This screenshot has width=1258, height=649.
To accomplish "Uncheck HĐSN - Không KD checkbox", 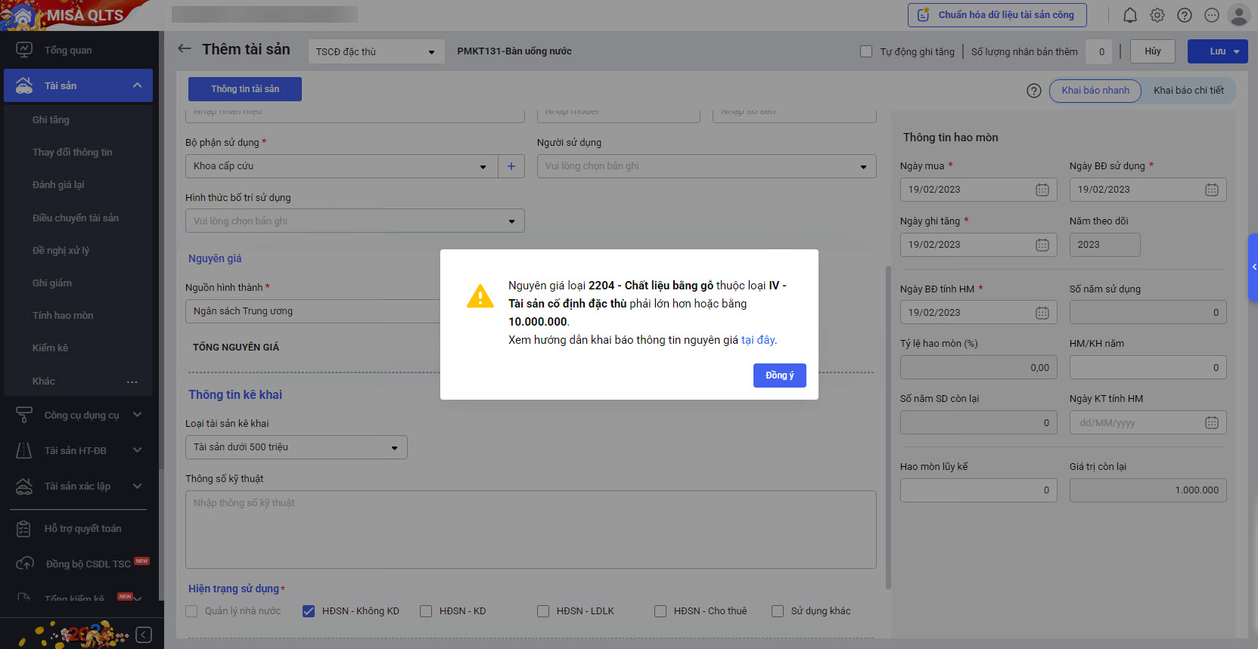I will tap(309, 611).
